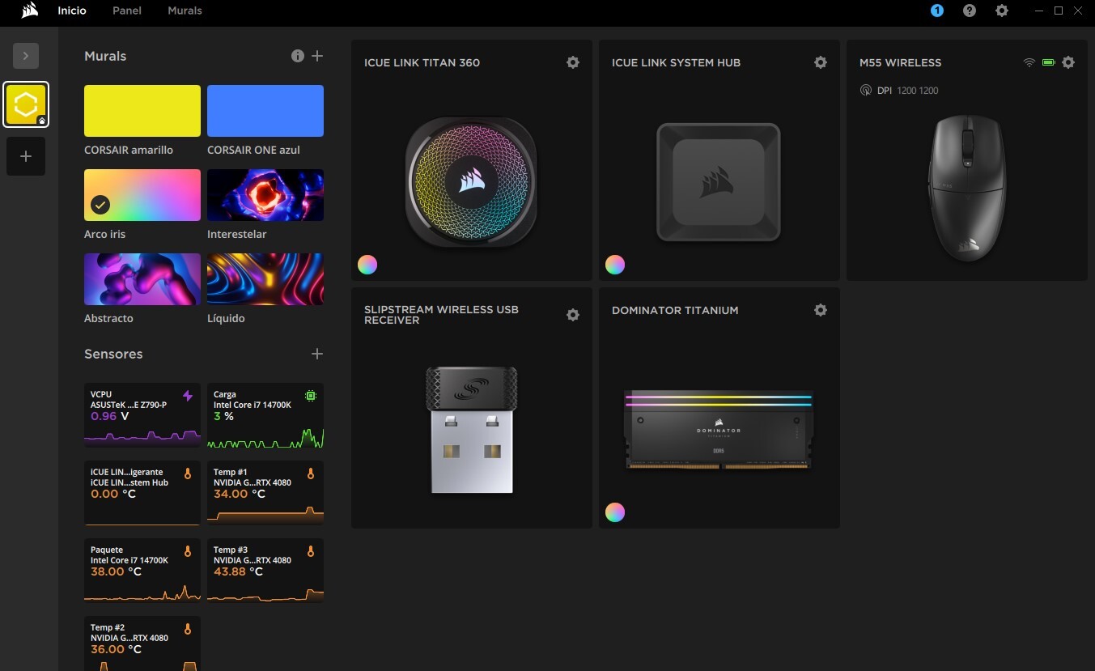Open the notifications badge showing 1
Screen dimensions: 1095x671
[x=937, y=11]
